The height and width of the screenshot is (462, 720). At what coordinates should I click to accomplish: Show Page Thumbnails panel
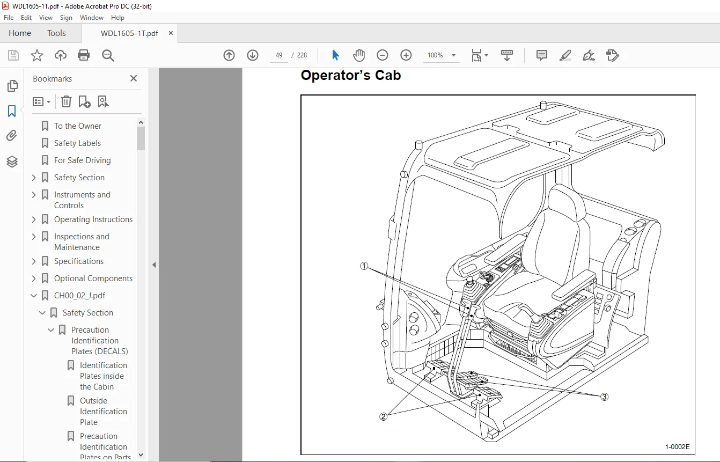[12, 86]
